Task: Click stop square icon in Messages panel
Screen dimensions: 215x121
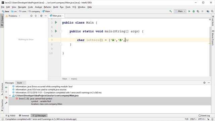Action: point(6,92)
